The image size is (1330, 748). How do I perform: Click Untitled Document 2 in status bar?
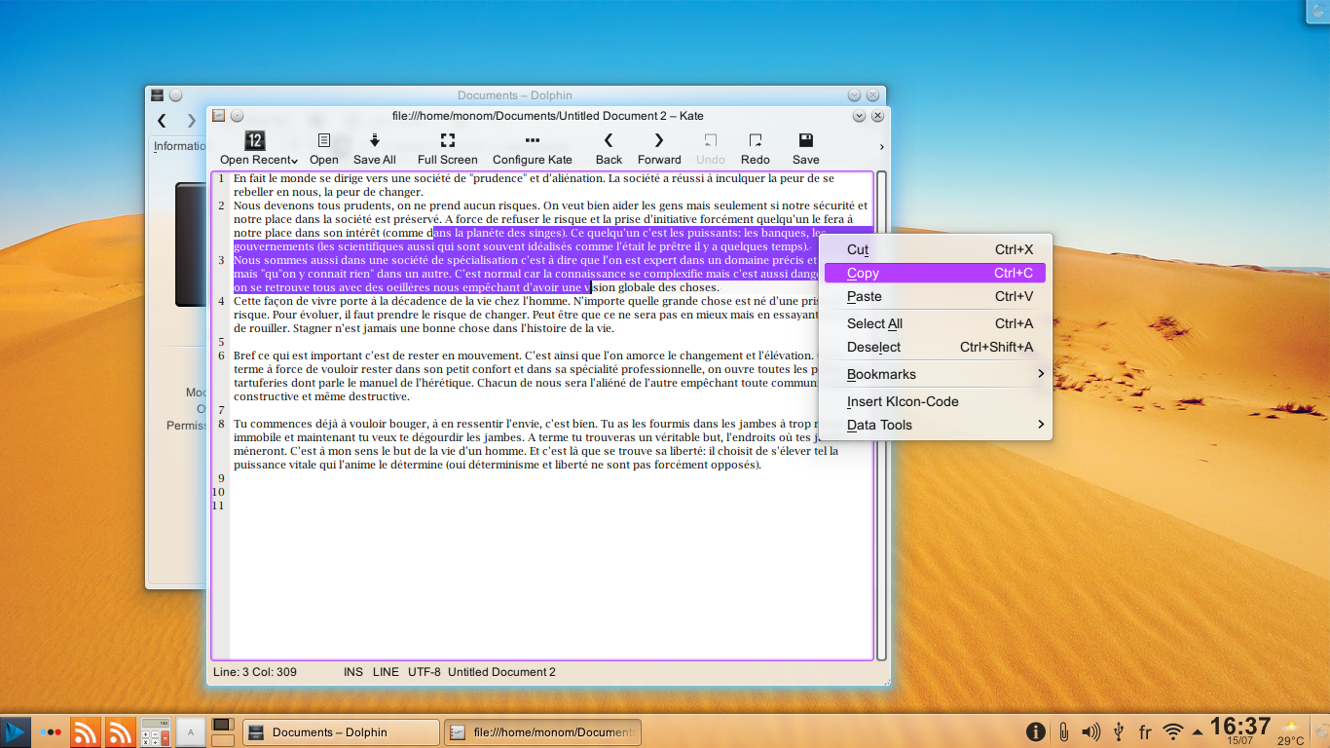pyautogui.click(x=501, y=672)
